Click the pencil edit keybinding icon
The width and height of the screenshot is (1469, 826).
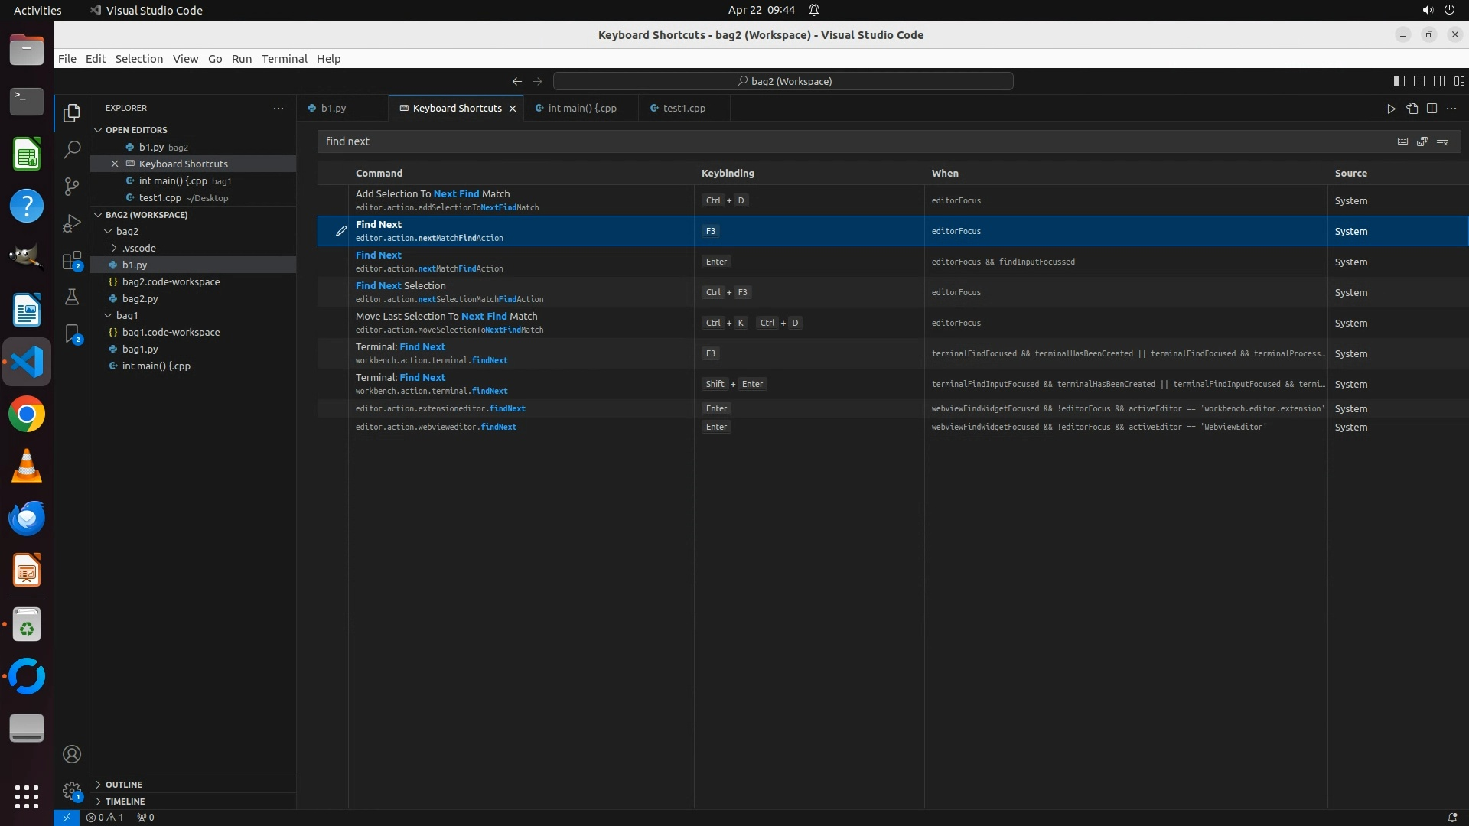(x=341, y=231)
